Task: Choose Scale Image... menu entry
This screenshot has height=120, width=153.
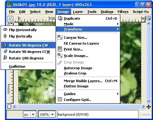Action: [88, 56]
